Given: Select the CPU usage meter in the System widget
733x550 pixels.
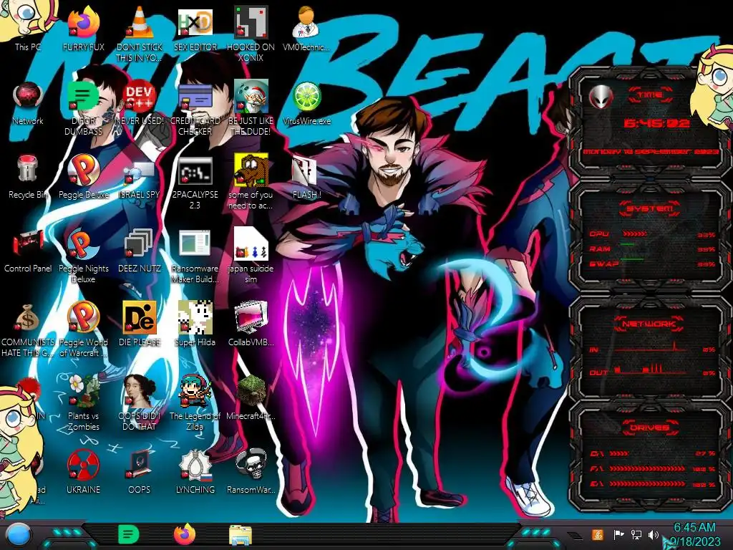Looking at the screenshot, I should (653, 234).
